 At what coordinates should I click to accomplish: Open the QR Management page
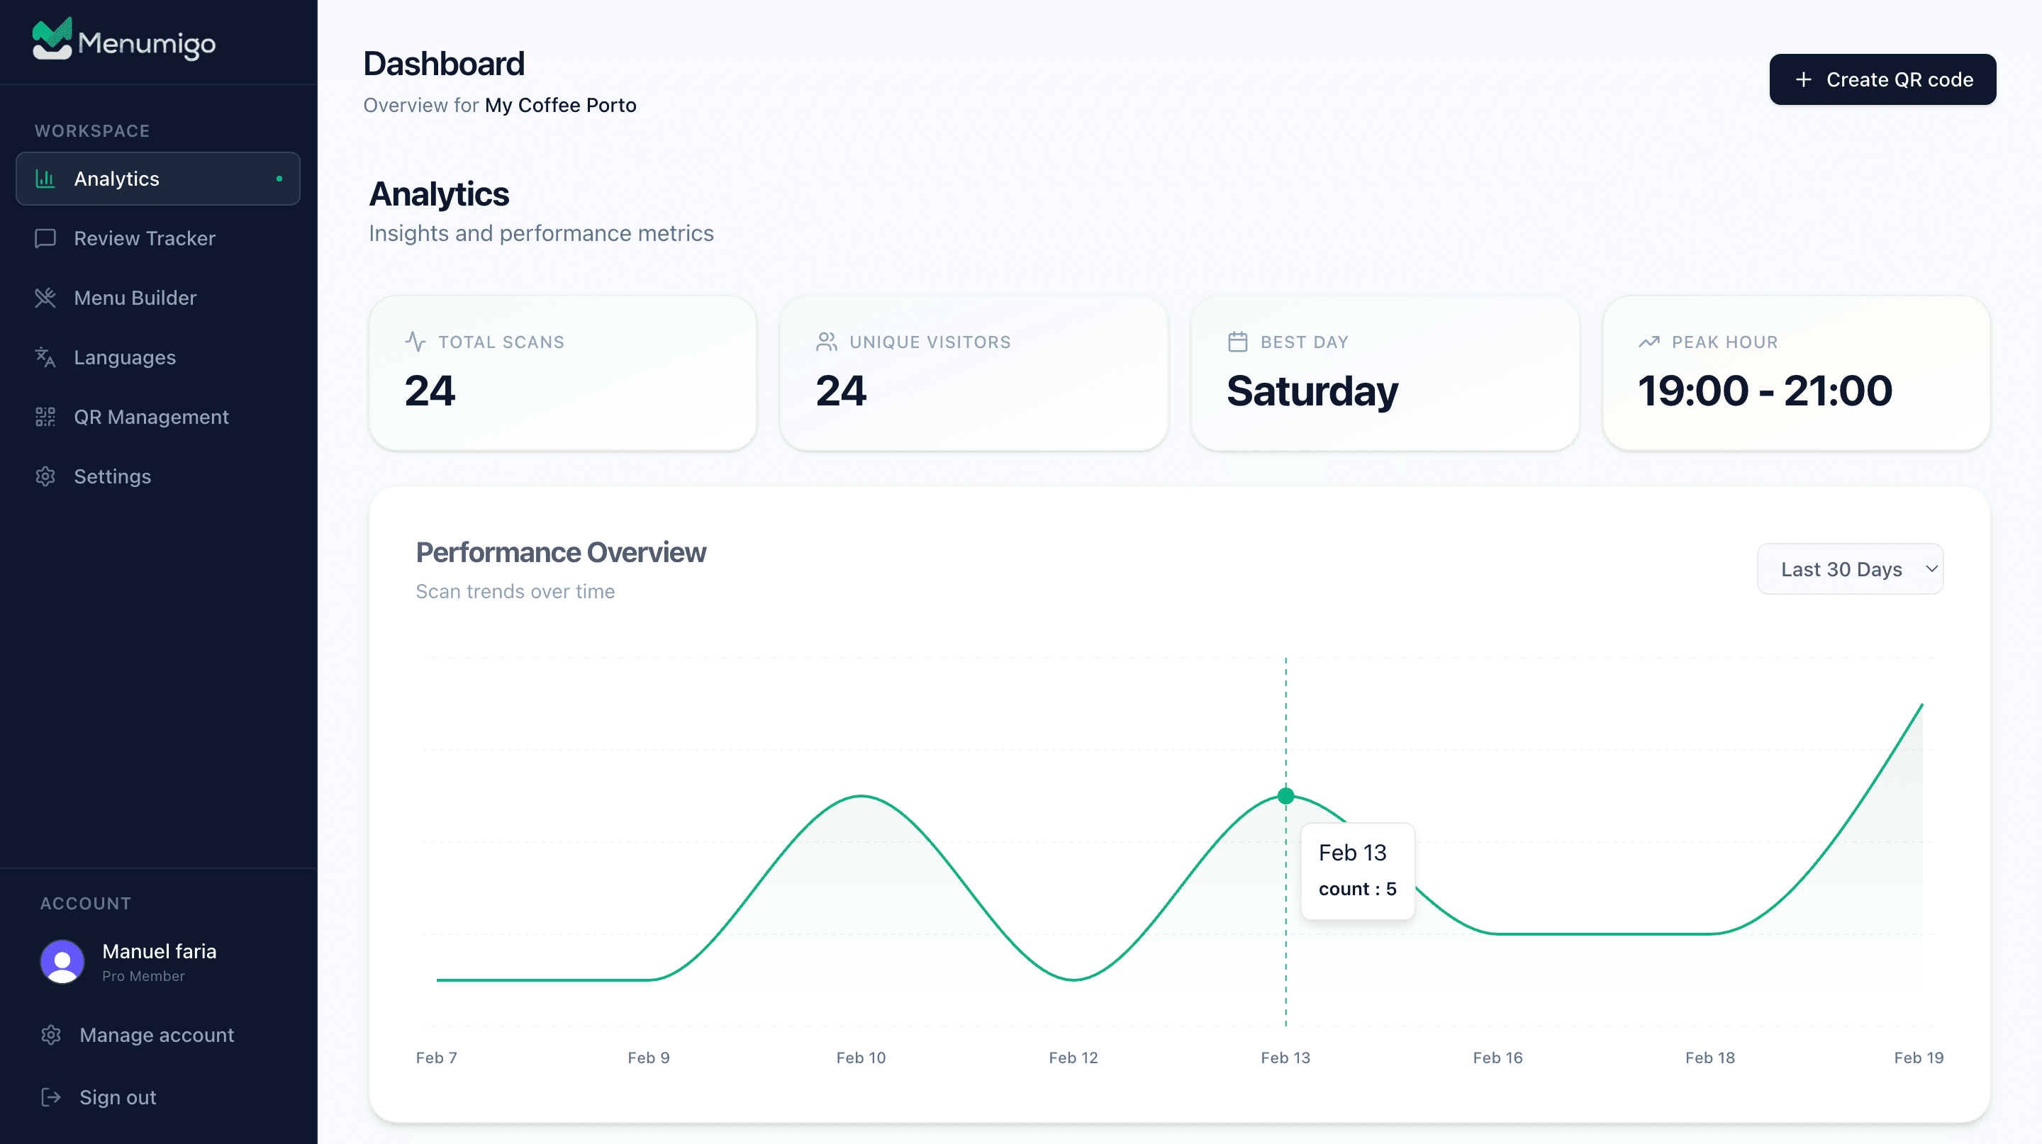pyautogui.click(x=150, y=417)
